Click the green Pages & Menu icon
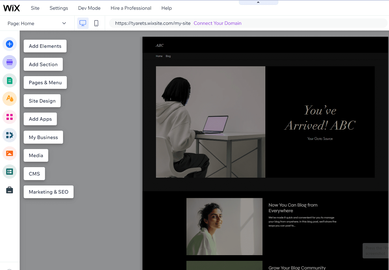Image resolution: width=389 pixels, height=270 pixels. pos(10,80)
